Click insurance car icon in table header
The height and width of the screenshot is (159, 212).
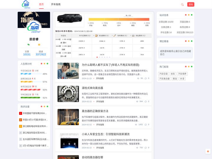point(133,36)
